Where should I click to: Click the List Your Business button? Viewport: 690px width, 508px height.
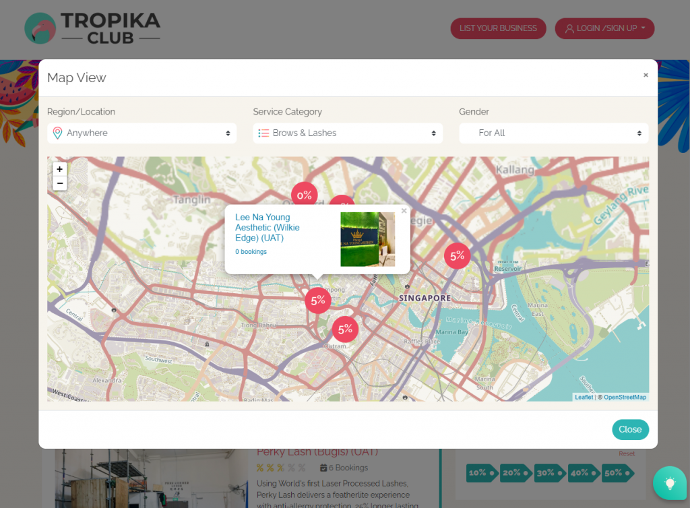click(498, 28)
